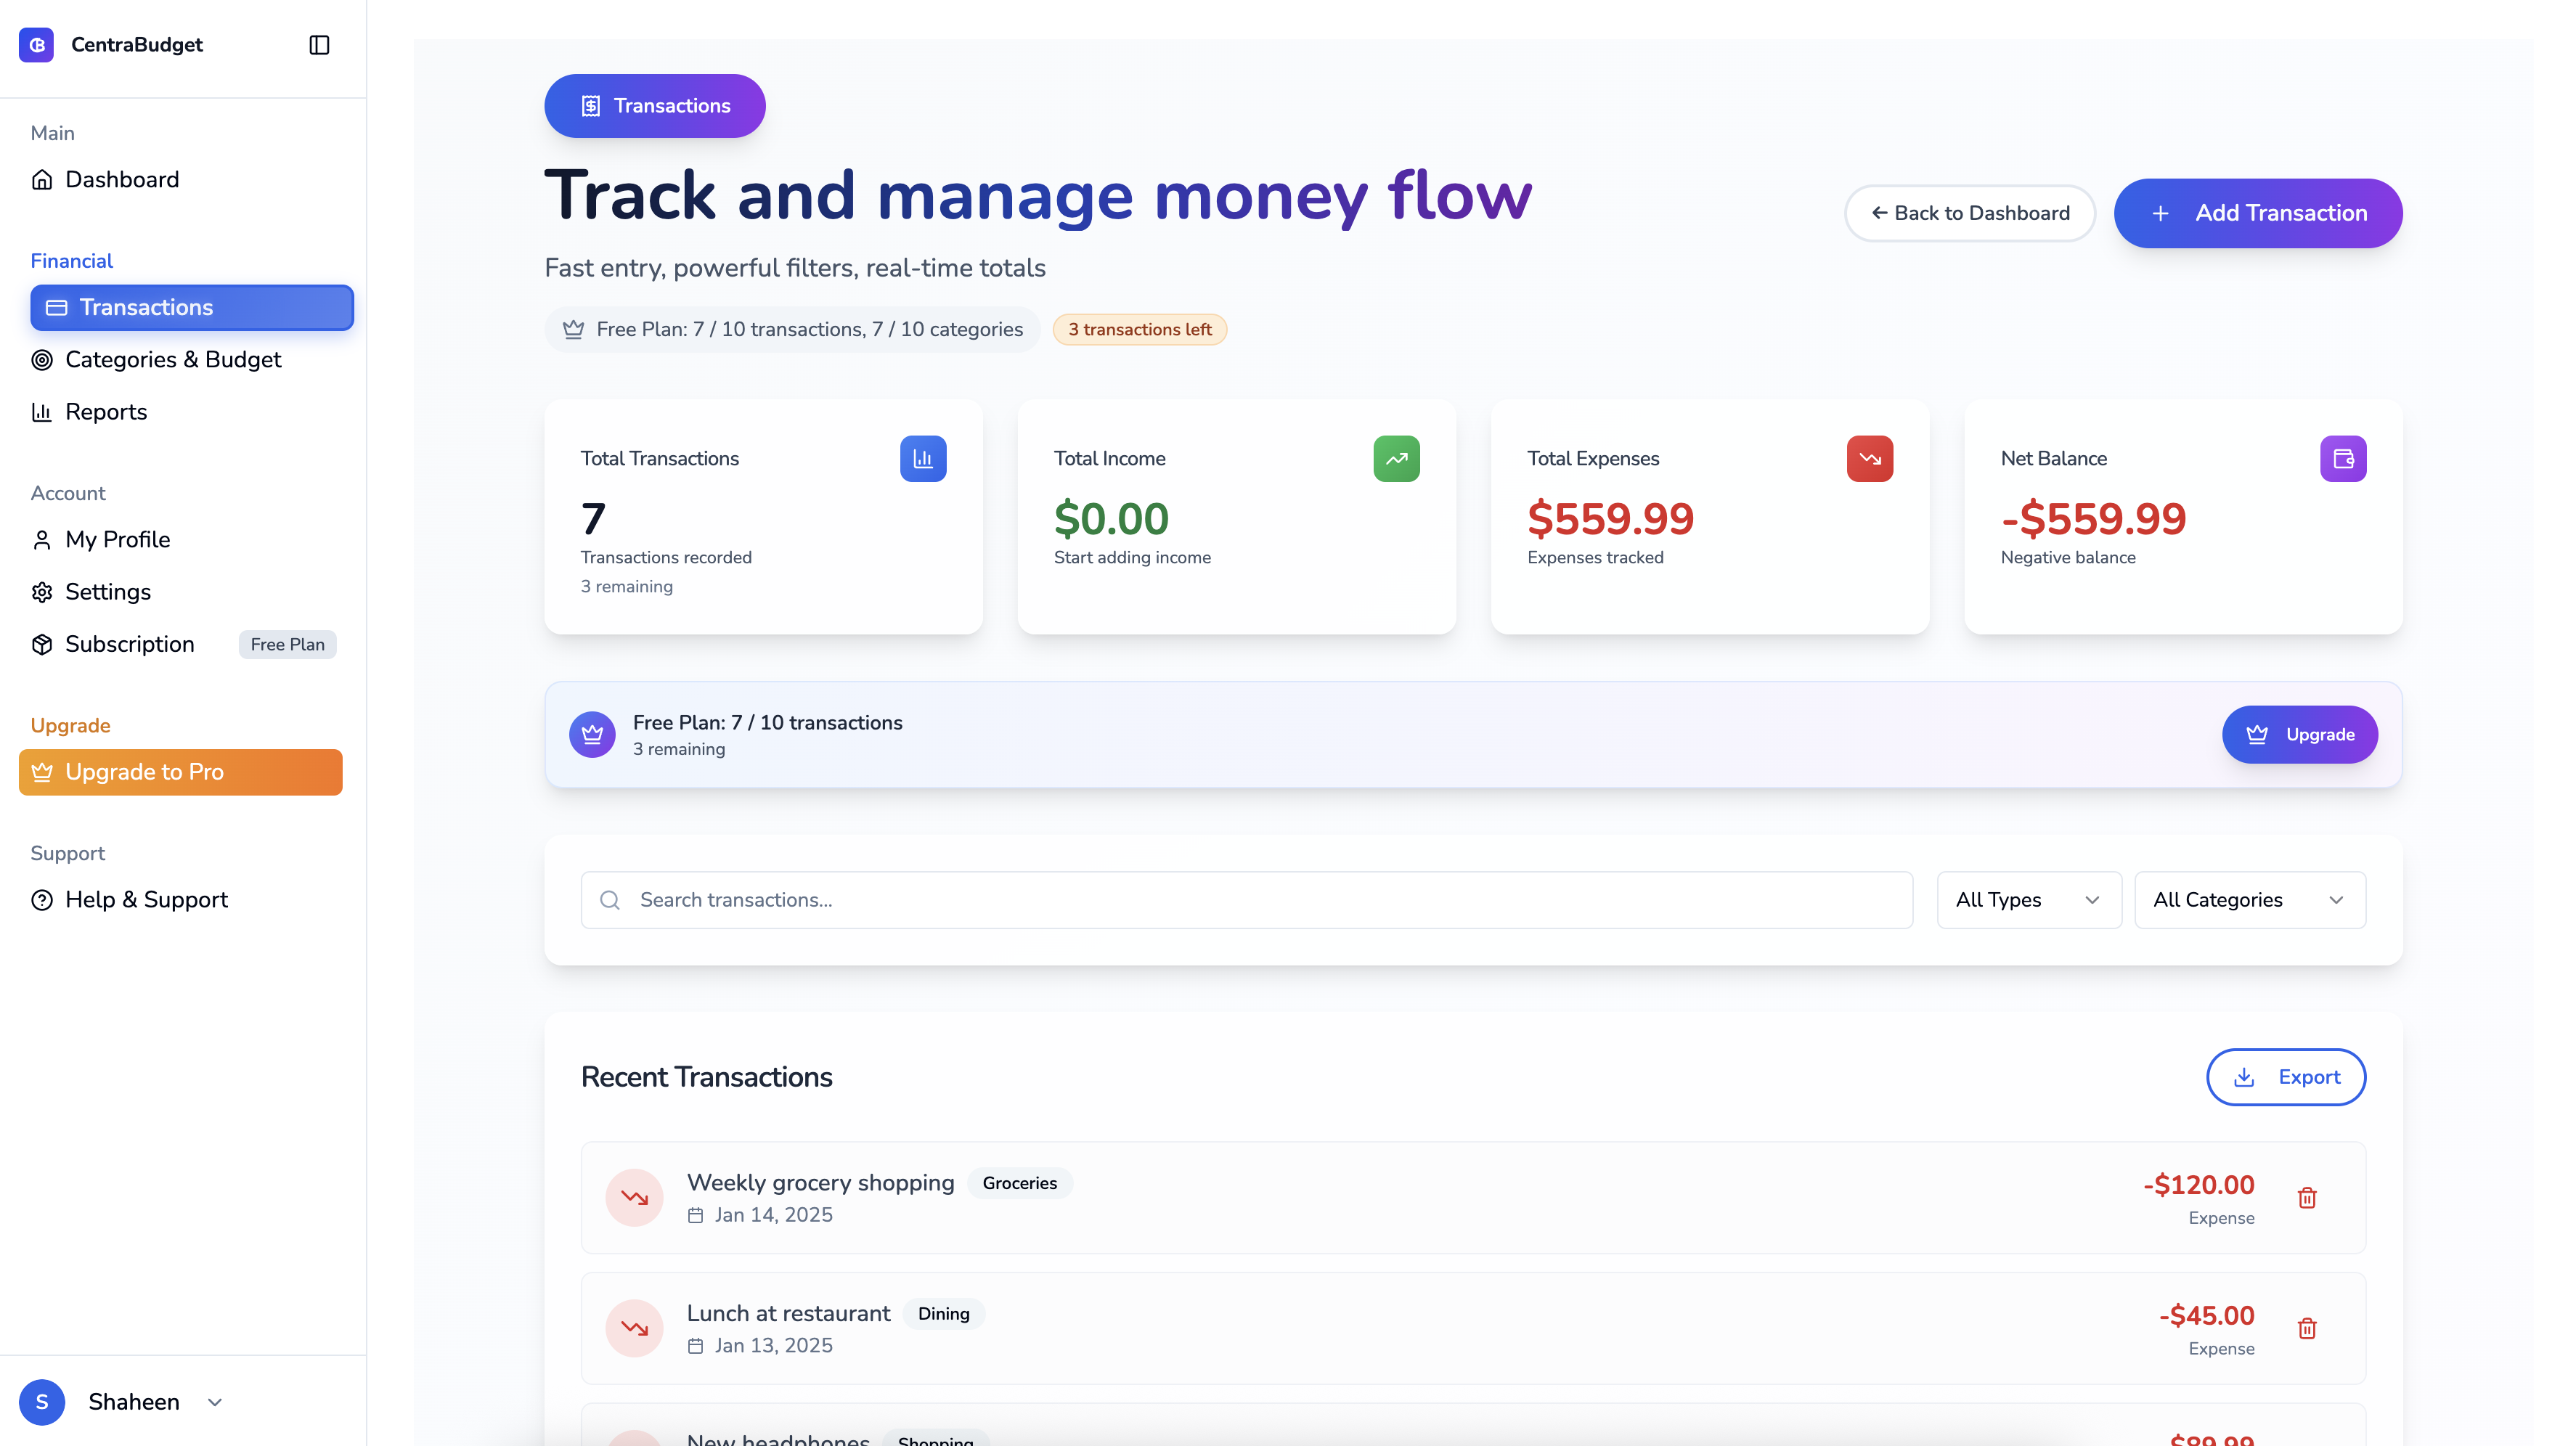The height and width of the screenshot is (1446, 2576).
Task: Click the Groceries category tag
Action: pos(1019,1183)
